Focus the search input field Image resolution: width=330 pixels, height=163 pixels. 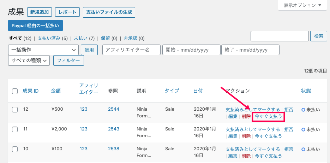280,36
